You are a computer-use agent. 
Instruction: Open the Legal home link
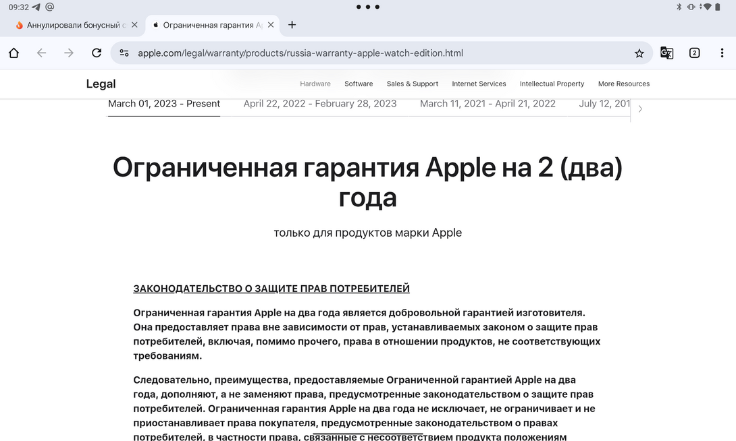pyautogui.click(x=101, y=84)
